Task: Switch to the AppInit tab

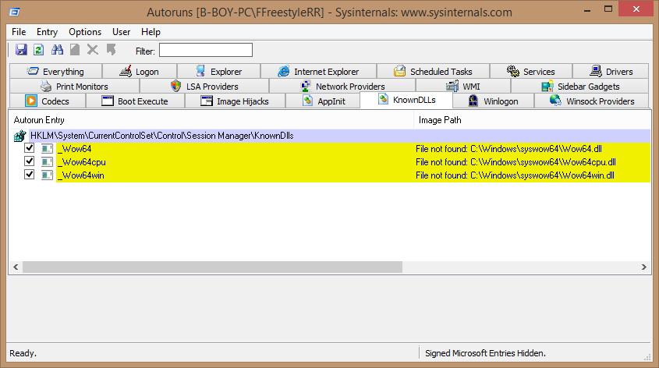Action: pos(323,101)
